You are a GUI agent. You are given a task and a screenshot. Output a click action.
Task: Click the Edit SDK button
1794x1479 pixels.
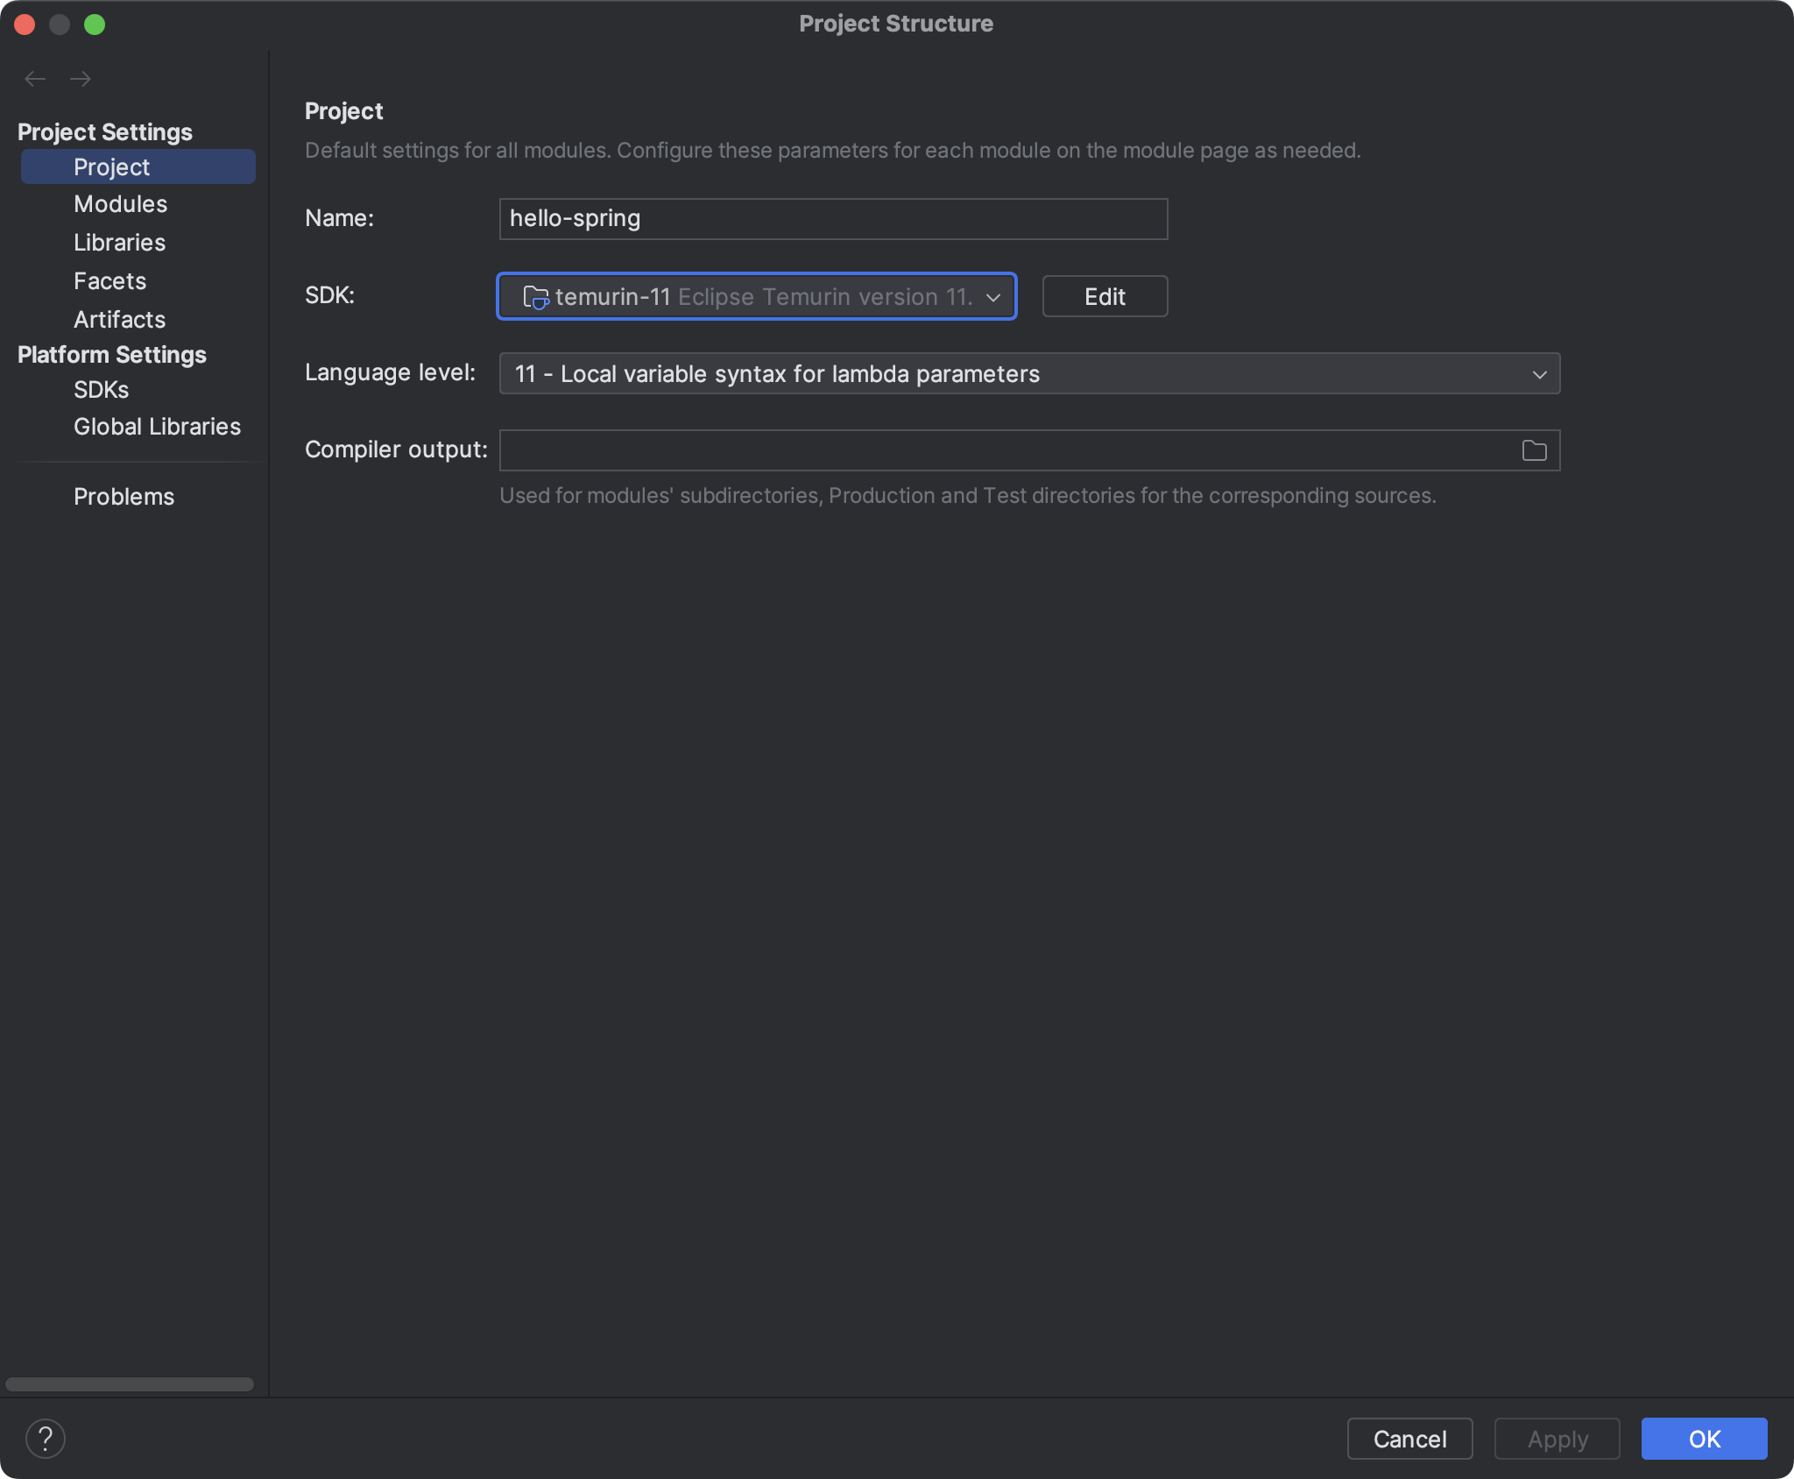click(x=1104, y=297)
